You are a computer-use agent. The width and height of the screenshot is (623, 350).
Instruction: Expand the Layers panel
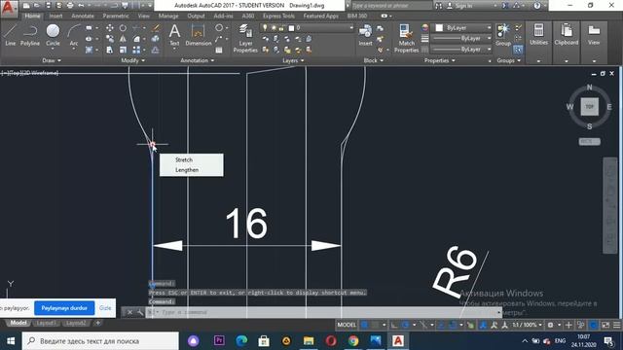pyautogui.click(x=293, y=60)
